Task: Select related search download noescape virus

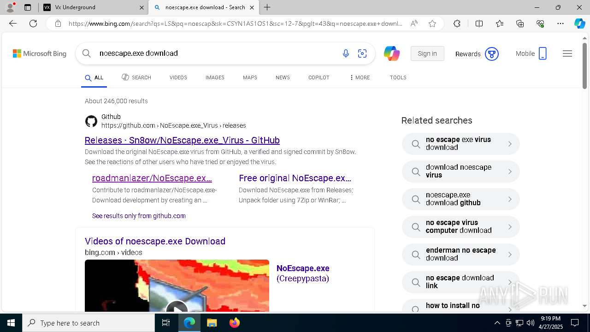Action: (x=460, y=172)
